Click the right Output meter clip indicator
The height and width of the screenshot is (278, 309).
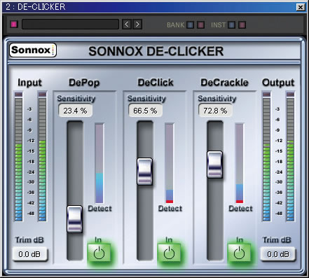(x=290, y=95)
